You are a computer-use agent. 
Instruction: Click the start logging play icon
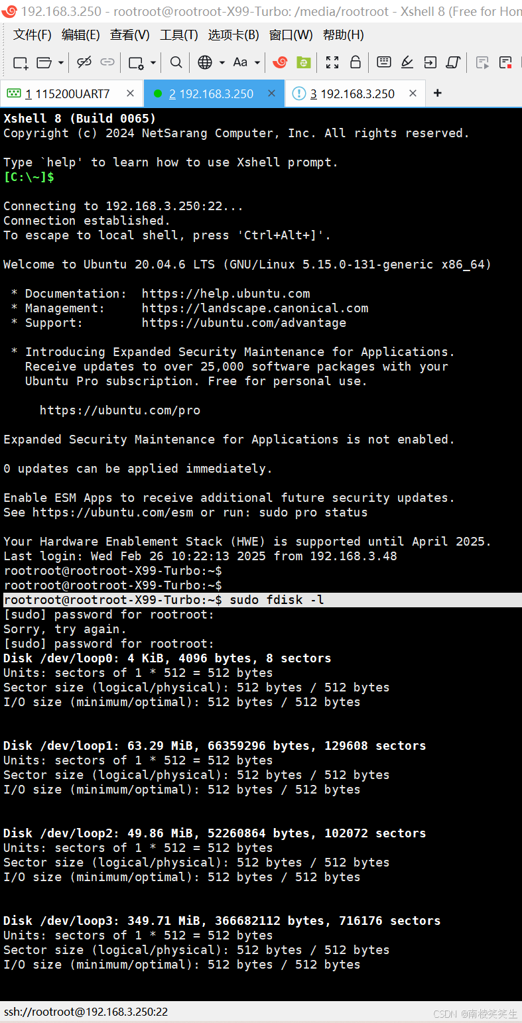(x=482, y=63)
